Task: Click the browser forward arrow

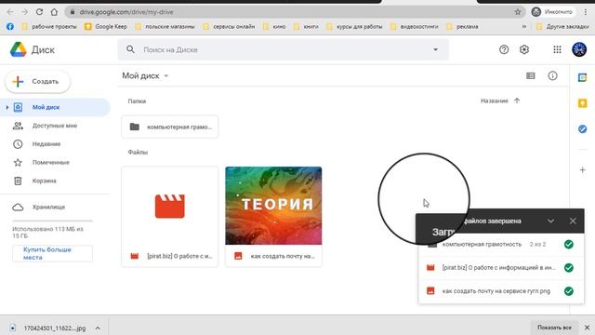Action: click(x=25, y=12)
